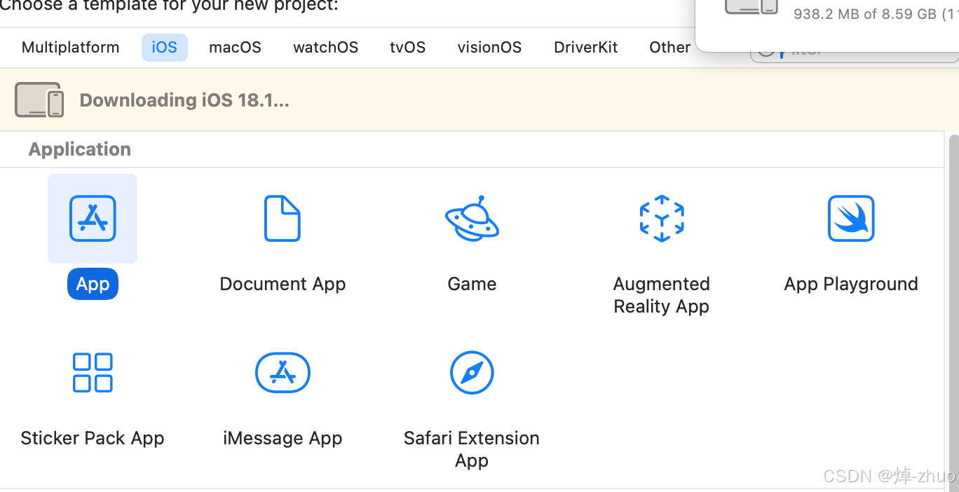Select the iOS platform tab

(165, 48)
